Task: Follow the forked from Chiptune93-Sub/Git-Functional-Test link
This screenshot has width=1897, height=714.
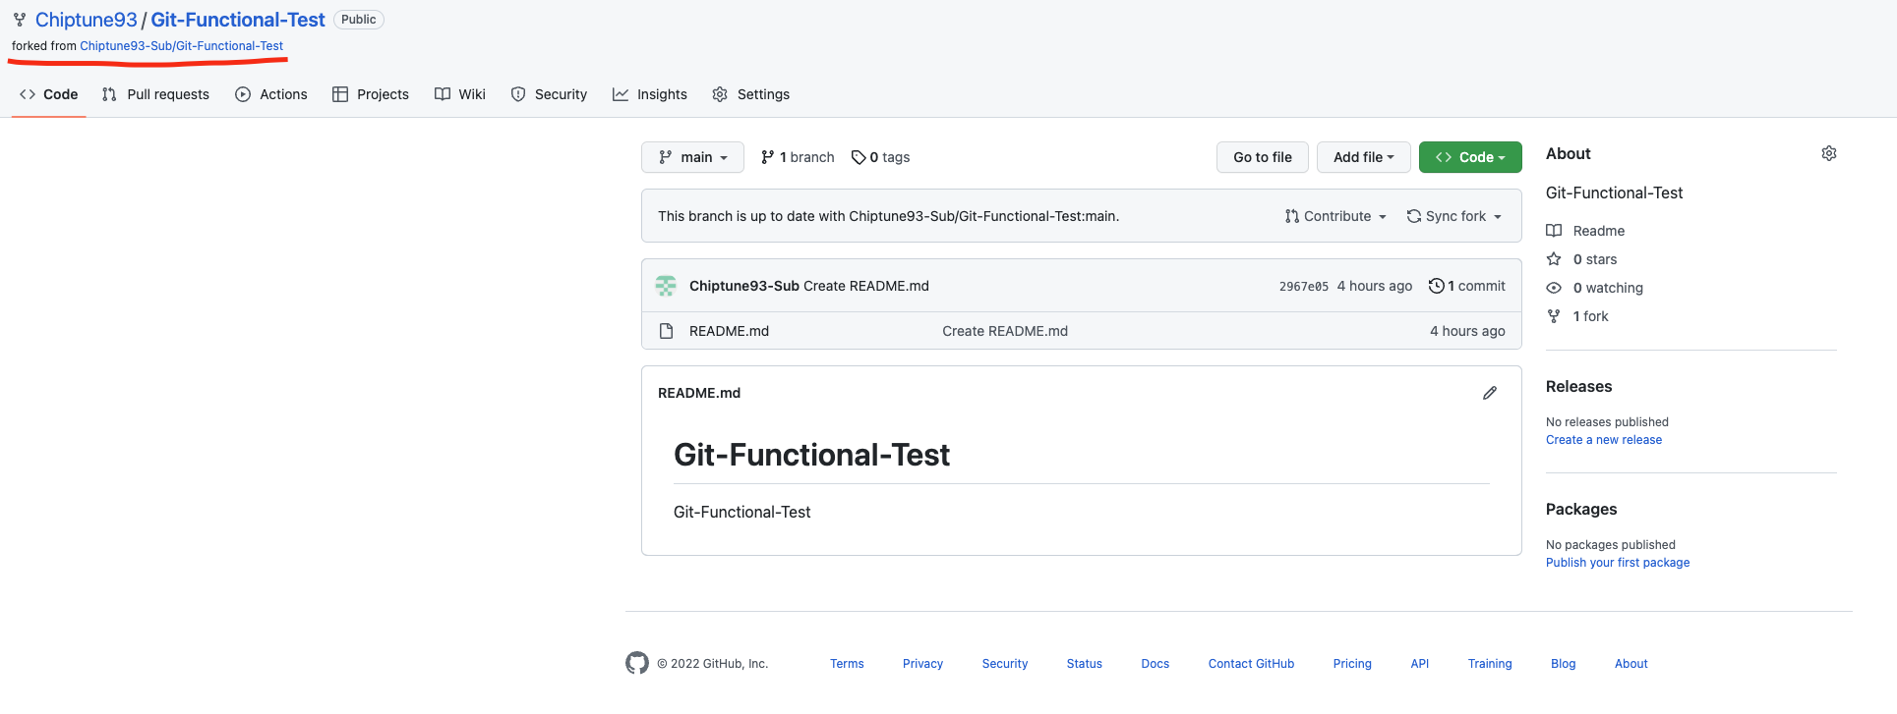Action: pos(181,46)
